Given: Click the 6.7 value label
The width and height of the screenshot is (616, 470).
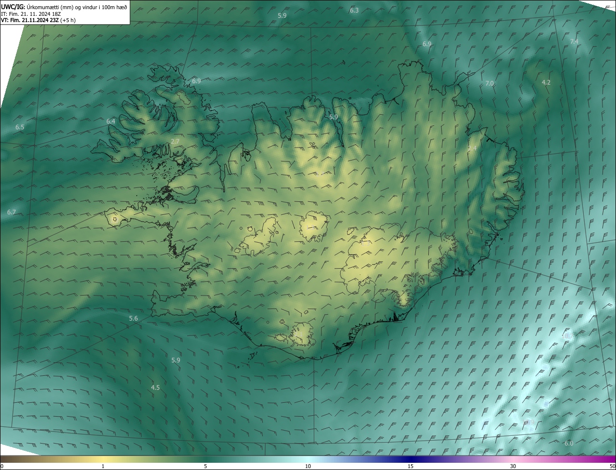Looking at the screenshot, I should click(12, 212).
